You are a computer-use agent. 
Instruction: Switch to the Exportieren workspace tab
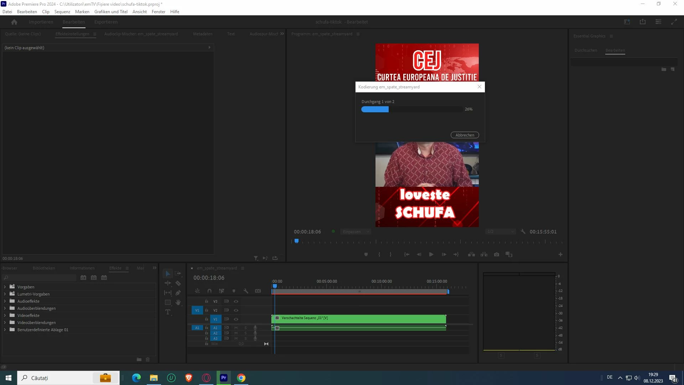106,22
